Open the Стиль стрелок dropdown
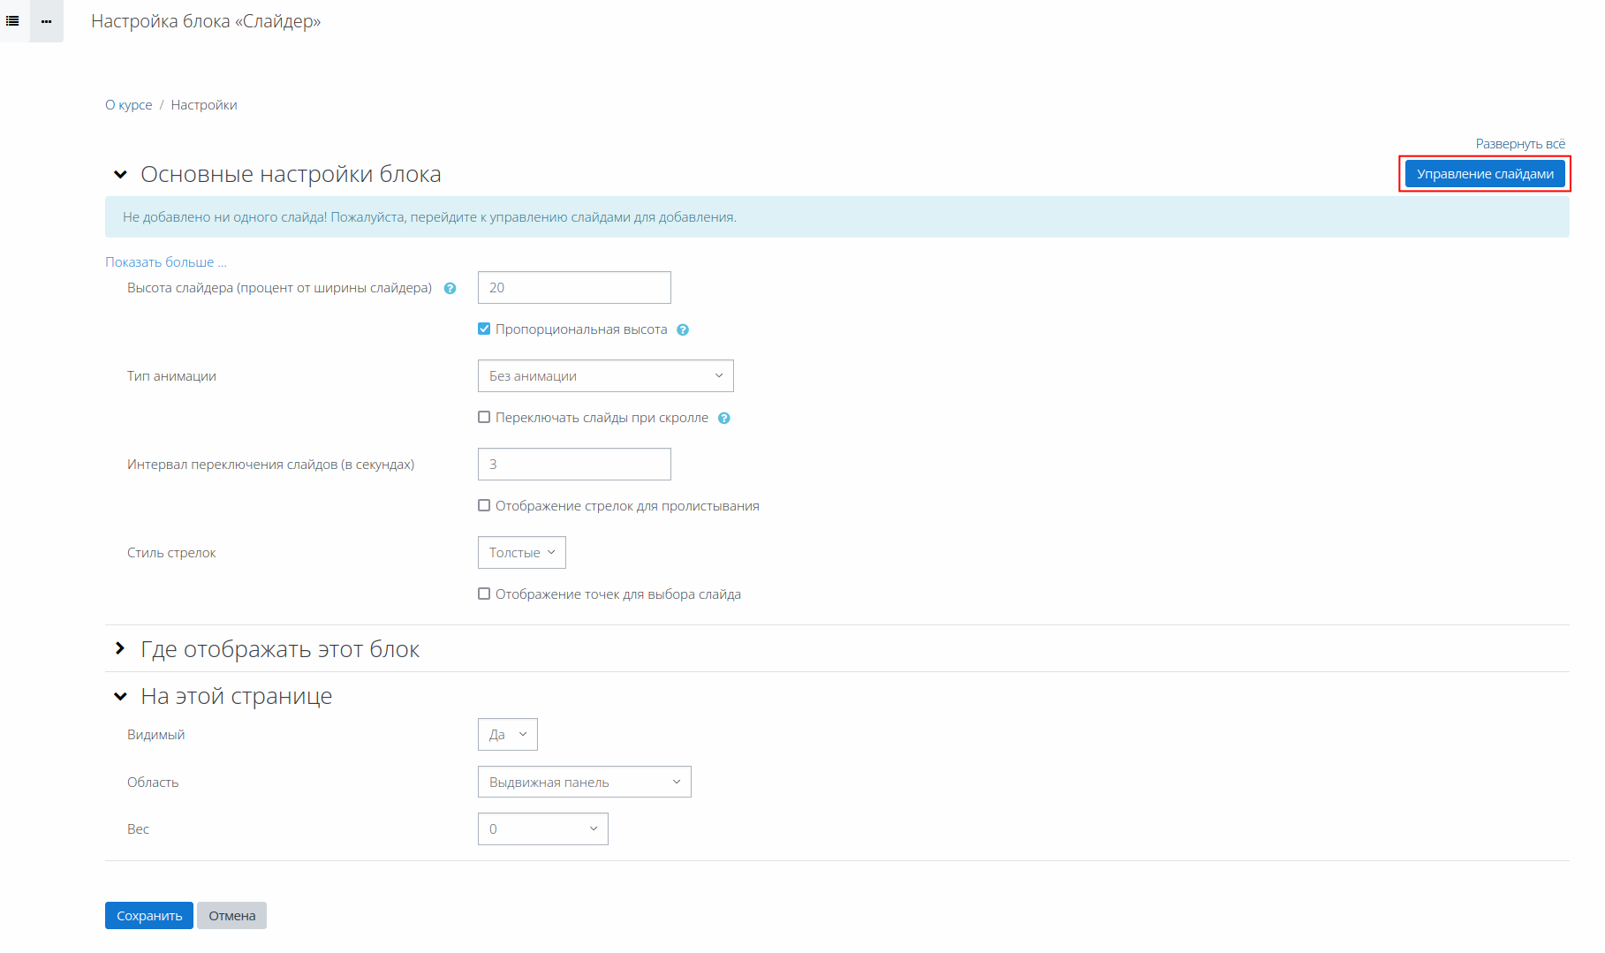 point(521,552)
